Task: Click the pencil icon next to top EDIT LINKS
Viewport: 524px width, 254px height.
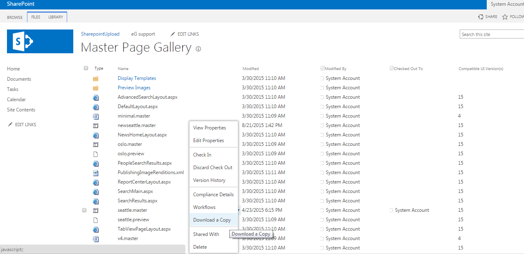Action: click(x=173, y=34)
